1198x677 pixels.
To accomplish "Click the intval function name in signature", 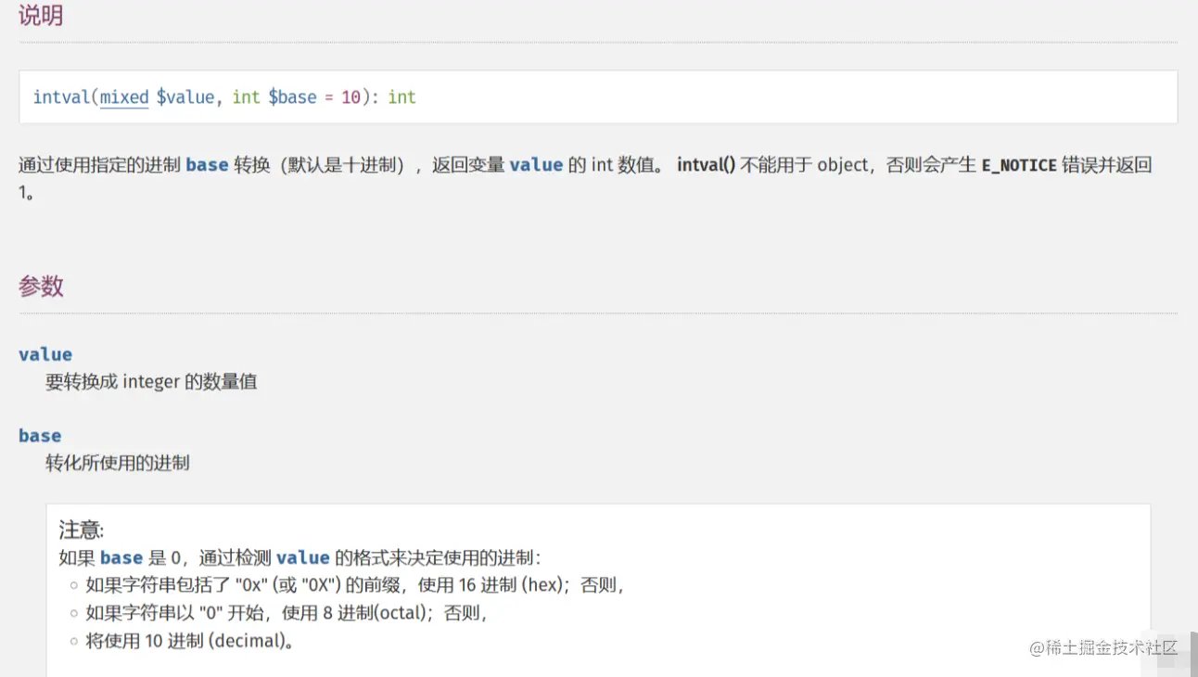I will tap(61, 97).
